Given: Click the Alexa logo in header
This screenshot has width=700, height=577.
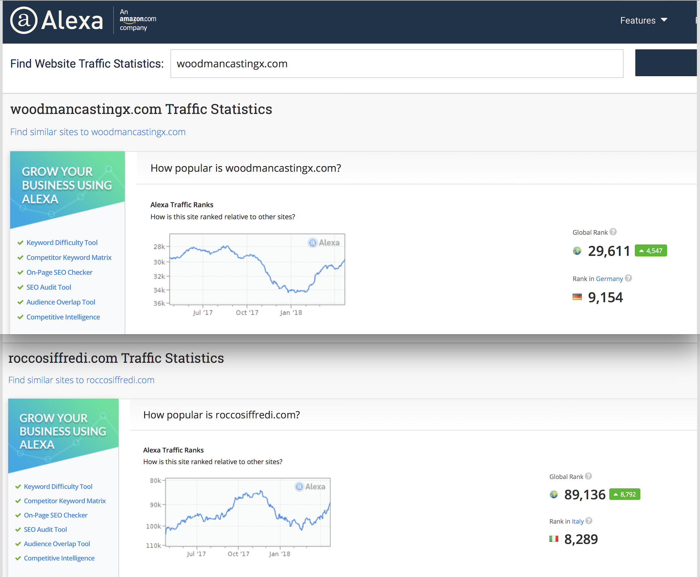Looking at the screenshot, I should click(56, 20).
